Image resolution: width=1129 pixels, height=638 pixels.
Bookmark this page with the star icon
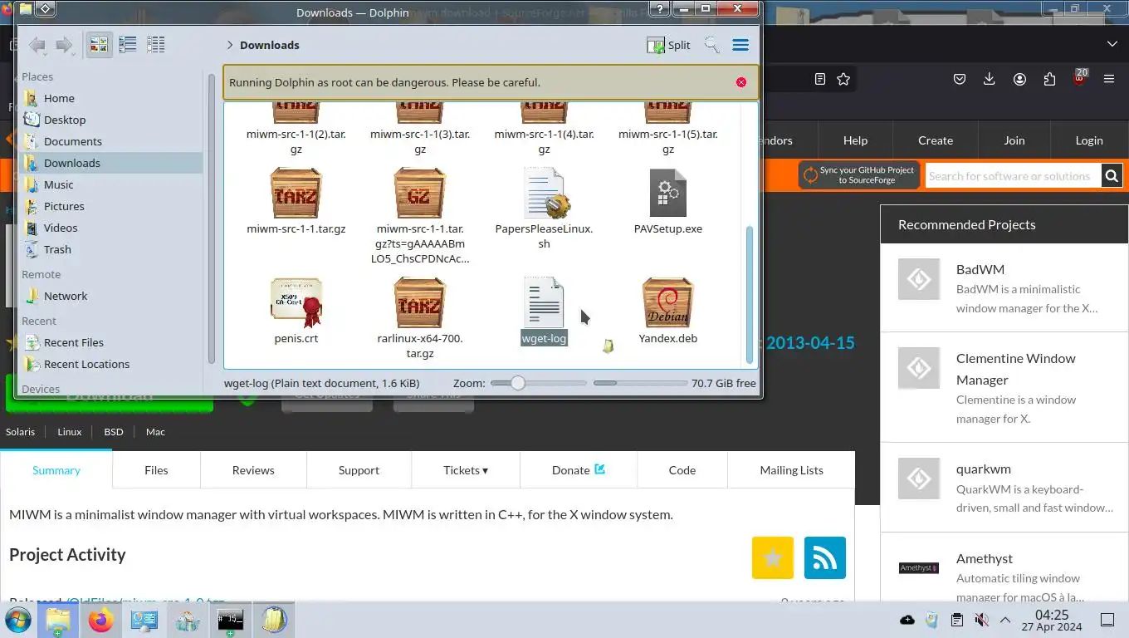pyautogui.click(x=843, y=79)
